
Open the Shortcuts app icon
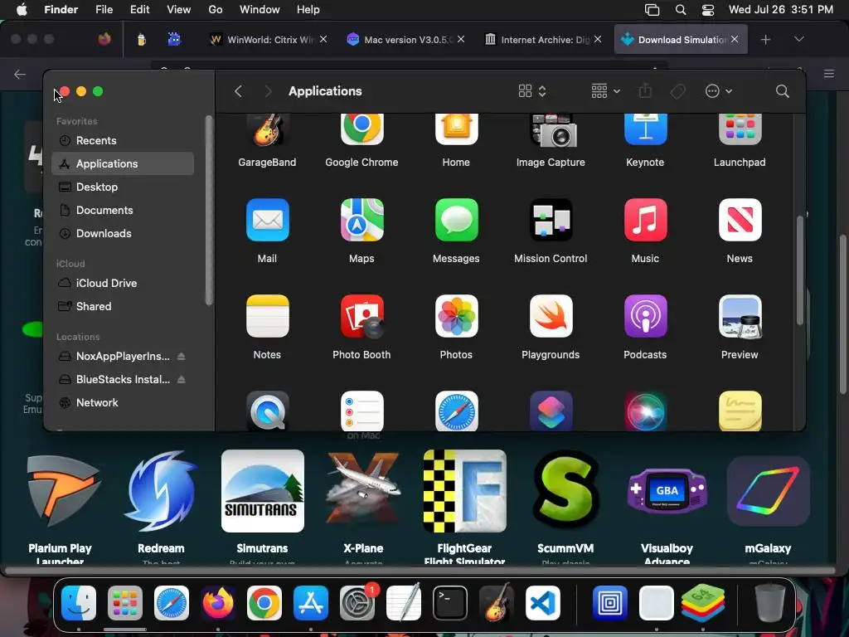pos(551,411)
